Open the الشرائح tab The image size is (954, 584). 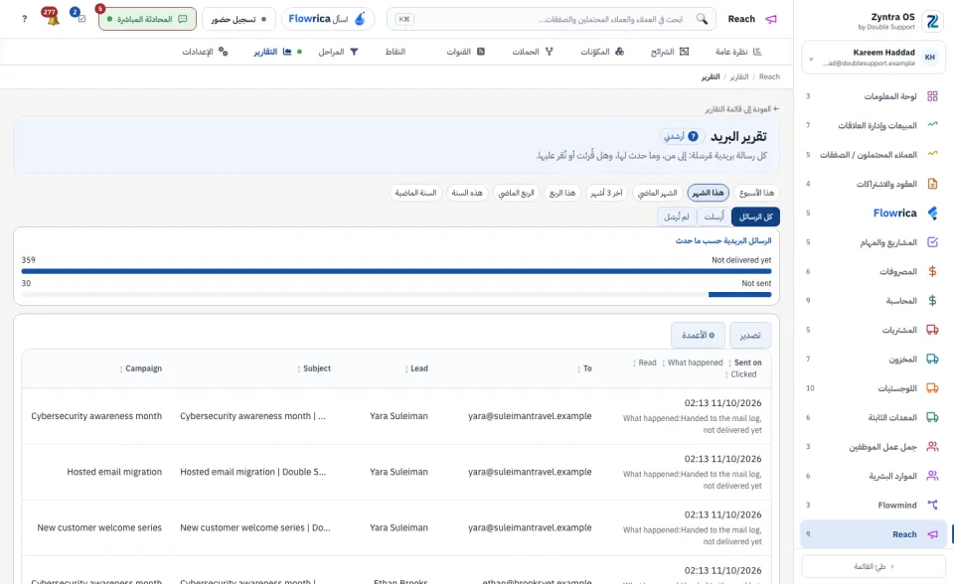coord(669,52)
